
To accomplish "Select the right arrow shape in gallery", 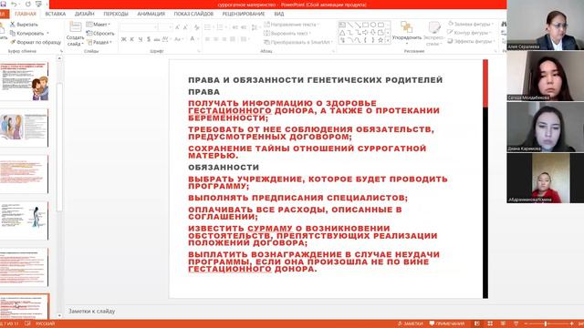I will [x=365, y=33].
